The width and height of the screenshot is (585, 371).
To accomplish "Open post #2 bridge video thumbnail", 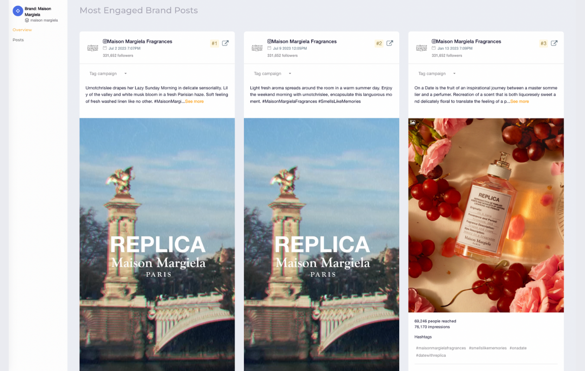I will pos(321,244).
